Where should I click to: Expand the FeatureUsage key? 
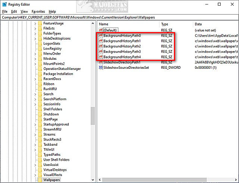[35, 24]
